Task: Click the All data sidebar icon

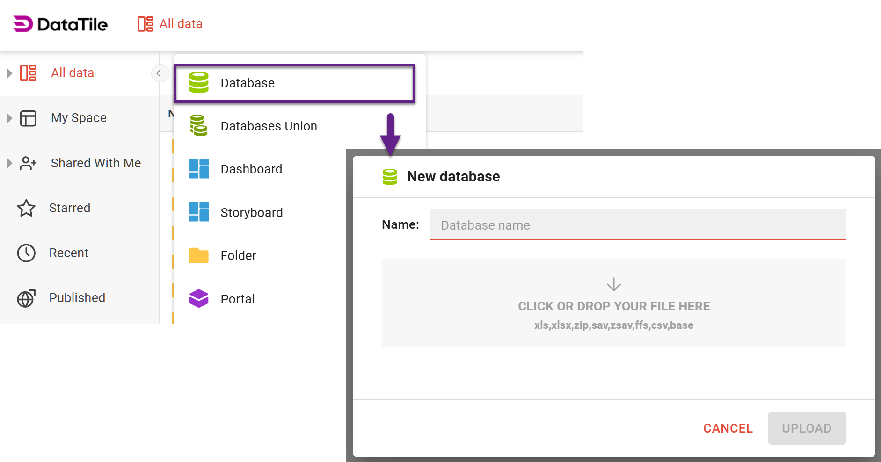Action: point(28,73)
